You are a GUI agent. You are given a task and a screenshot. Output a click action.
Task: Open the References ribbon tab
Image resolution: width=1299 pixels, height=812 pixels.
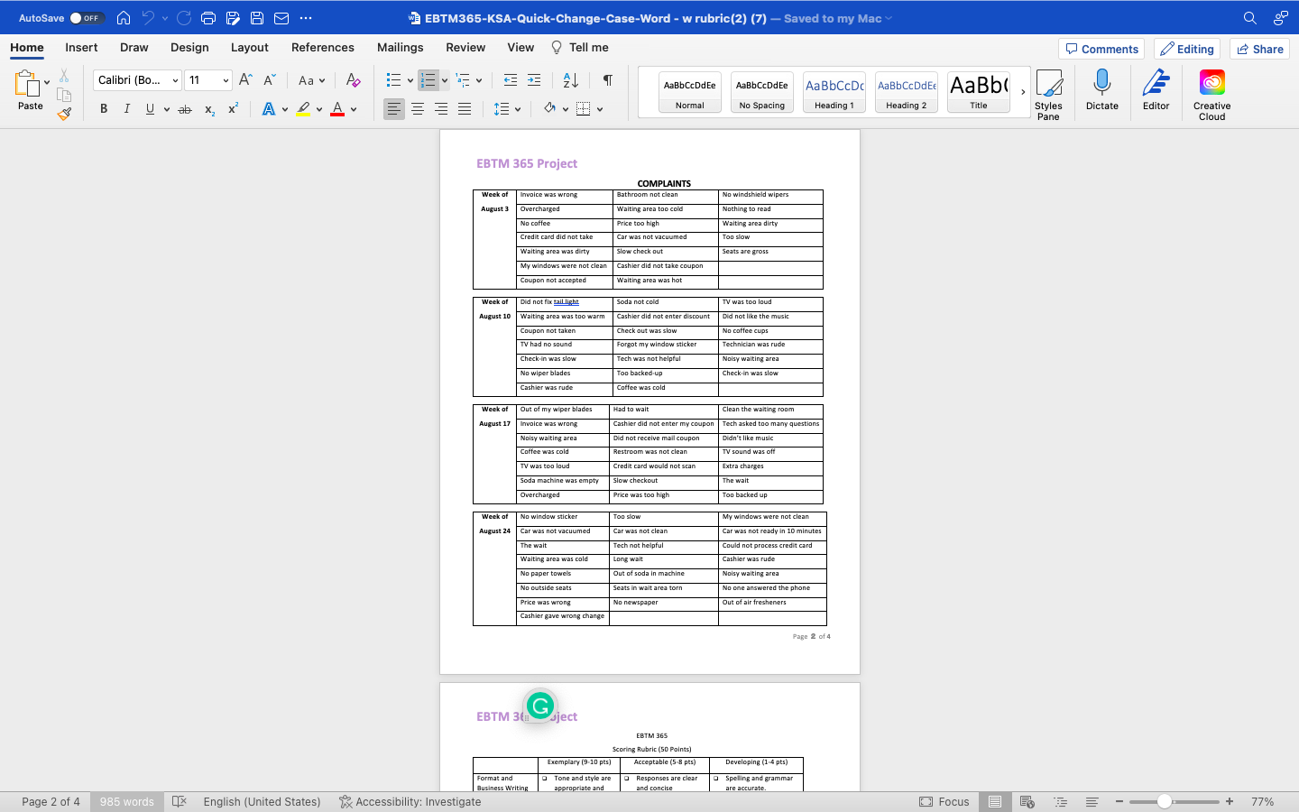[x=322, y=48]
